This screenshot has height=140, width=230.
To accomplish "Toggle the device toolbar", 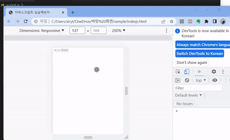I will point(187,72).
